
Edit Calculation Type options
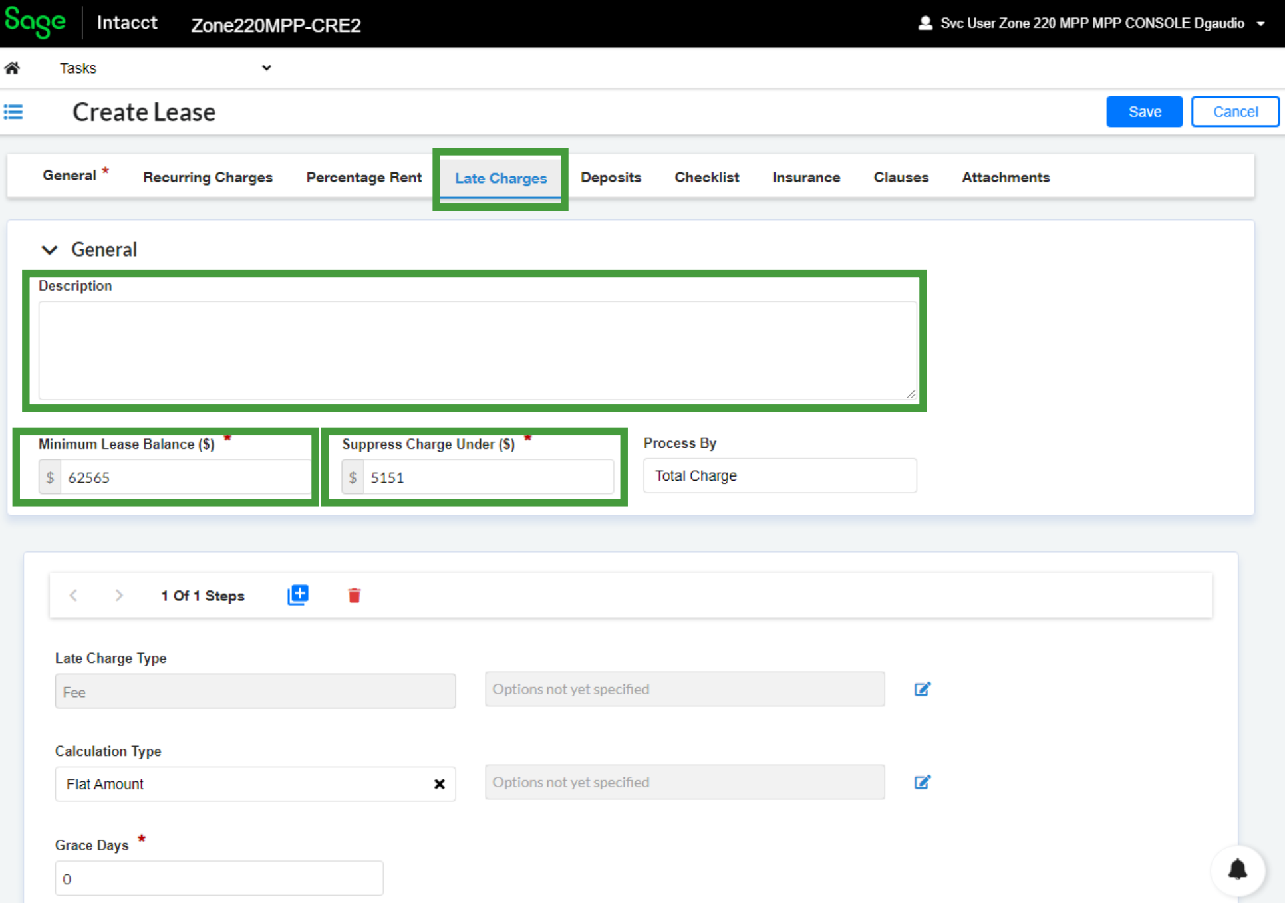click(x=922, y=782)
